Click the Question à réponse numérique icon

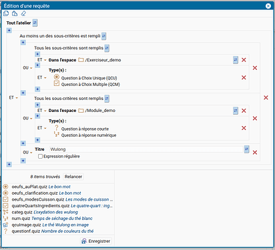(57, 134)
